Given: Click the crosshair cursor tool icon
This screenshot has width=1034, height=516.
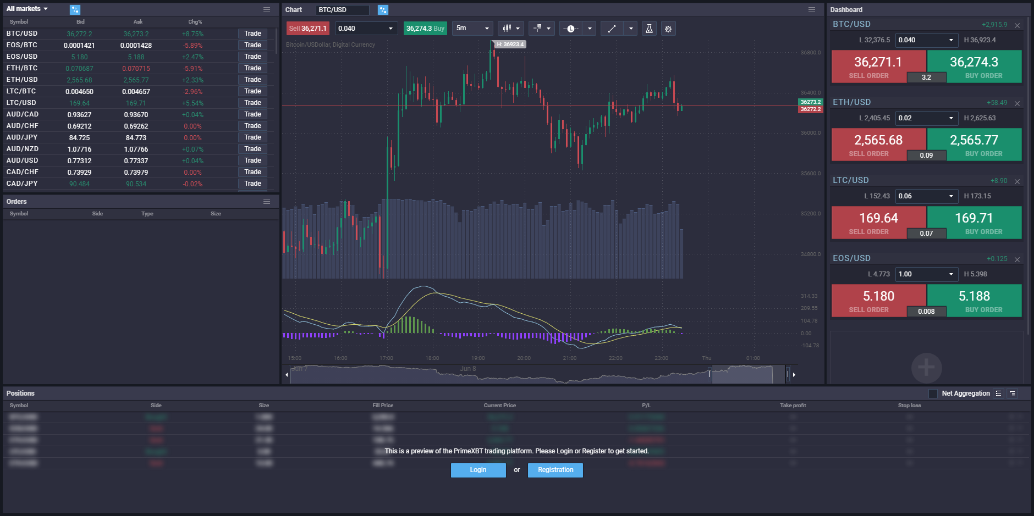Looking at the screenshot, I should click(x=537, y=28).
